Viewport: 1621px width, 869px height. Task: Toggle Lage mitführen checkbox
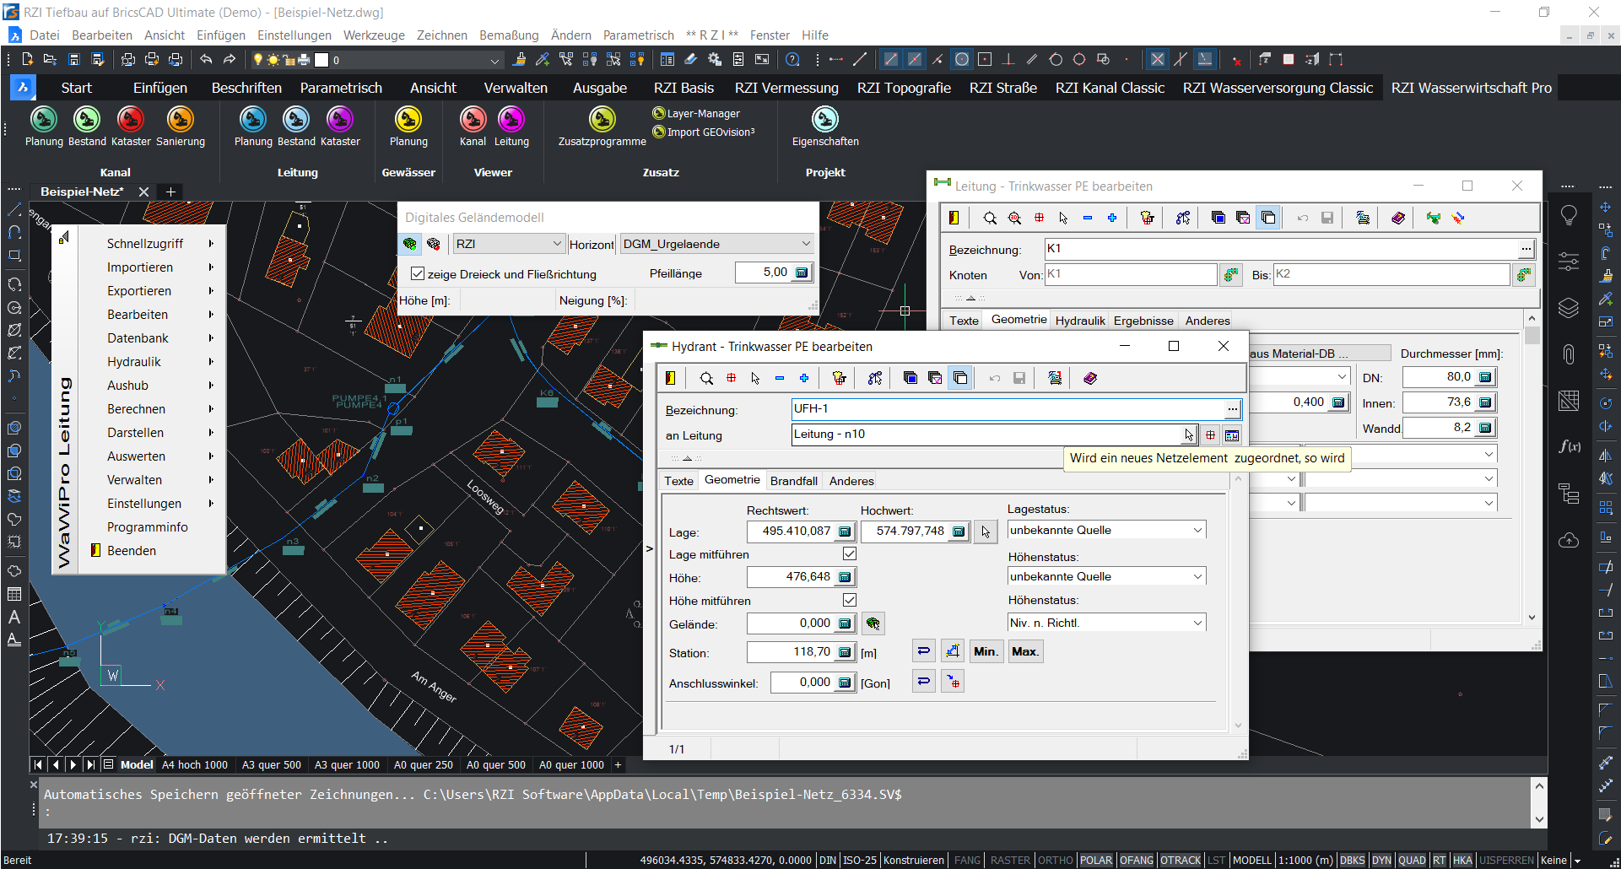tap(850, 553)
